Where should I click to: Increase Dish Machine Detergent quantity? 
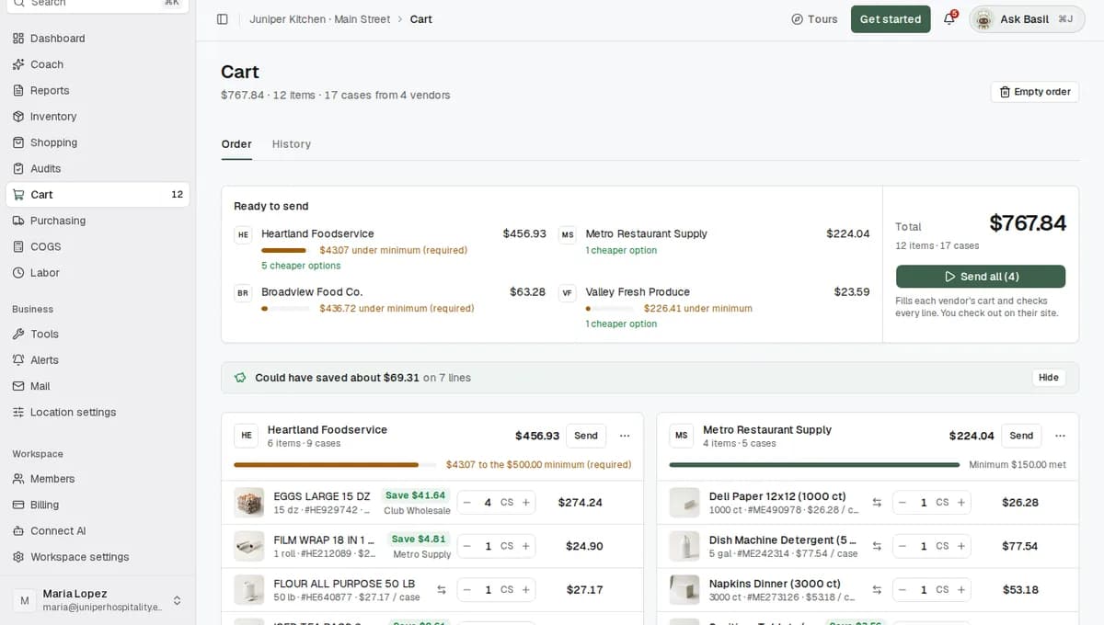pos(961,546)
